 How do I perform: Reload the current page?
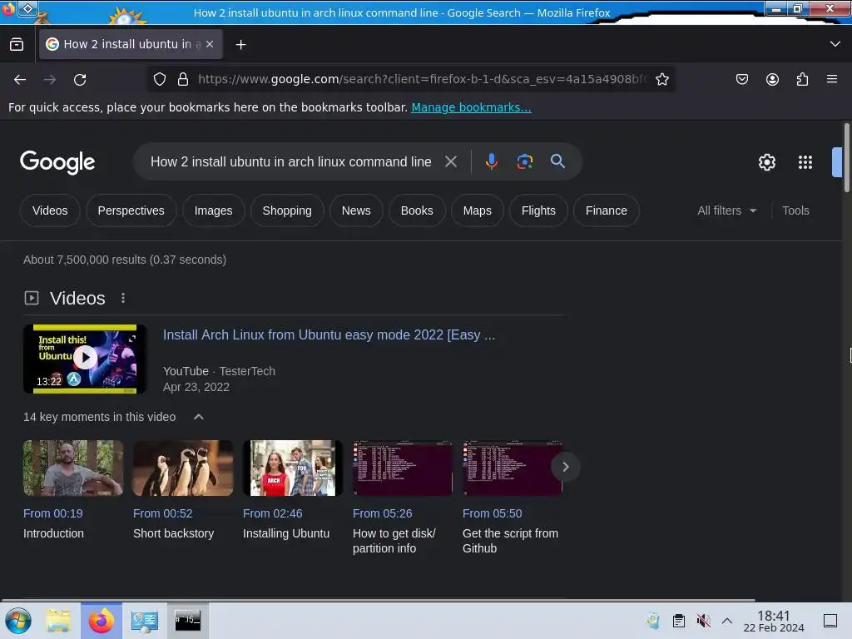click(x=80, y=79)
